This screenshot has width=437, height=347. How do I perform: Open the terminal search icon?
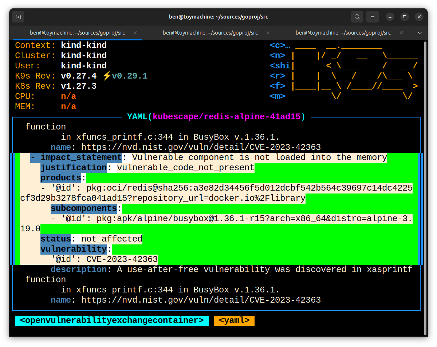tap(357, 17)
